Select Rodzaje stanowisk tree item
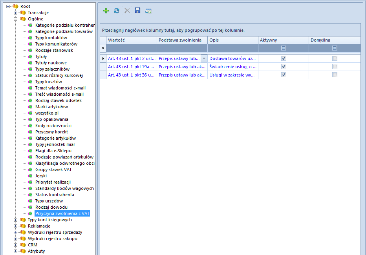Screen dimensions: 366x255 coord(54,50)
